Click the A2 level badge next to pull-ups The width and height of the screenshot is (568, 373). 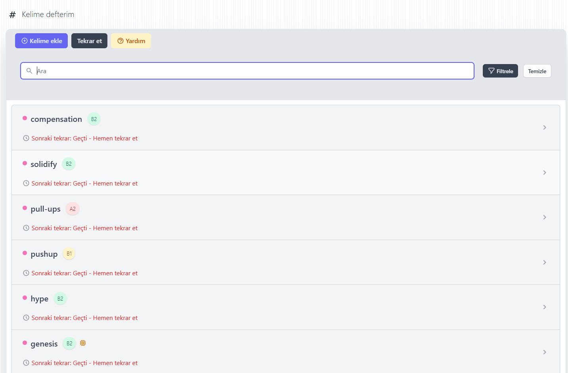(73, 209)
